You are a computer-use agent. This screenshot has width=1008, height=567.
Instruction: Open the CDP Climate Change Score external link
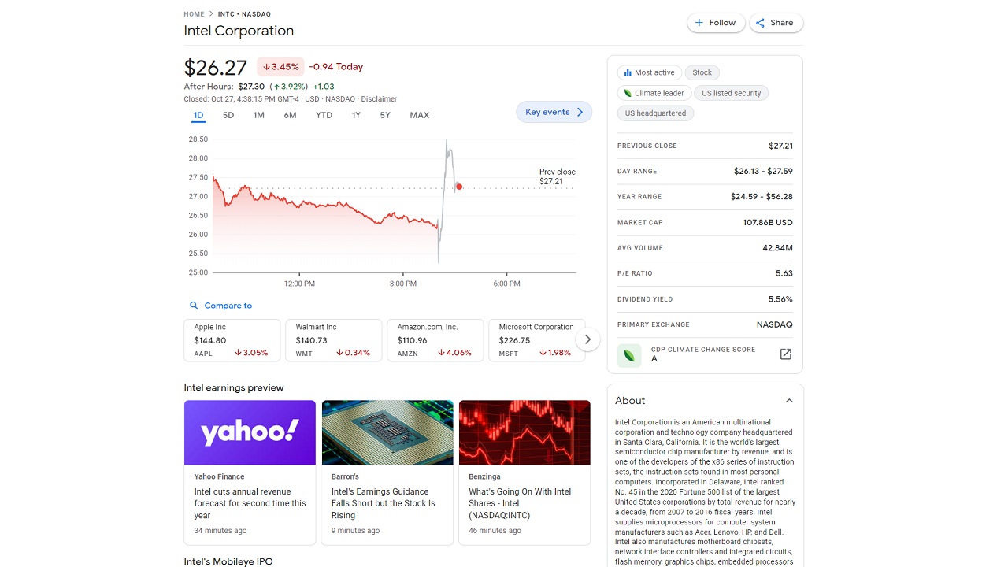tap(785, 354)
